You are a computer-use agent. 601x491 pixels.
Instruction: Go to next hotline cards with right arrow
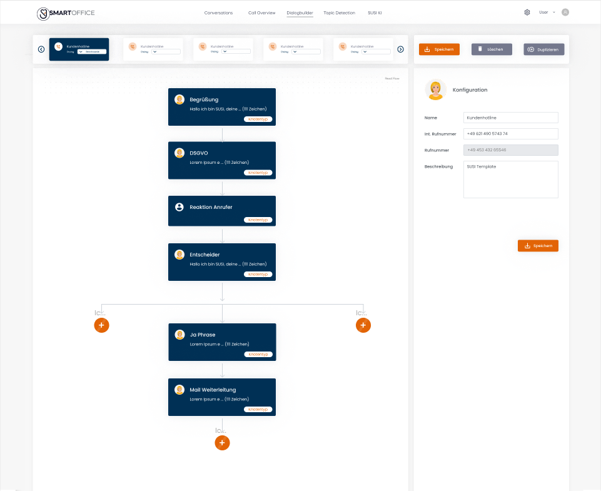[400, 49]
